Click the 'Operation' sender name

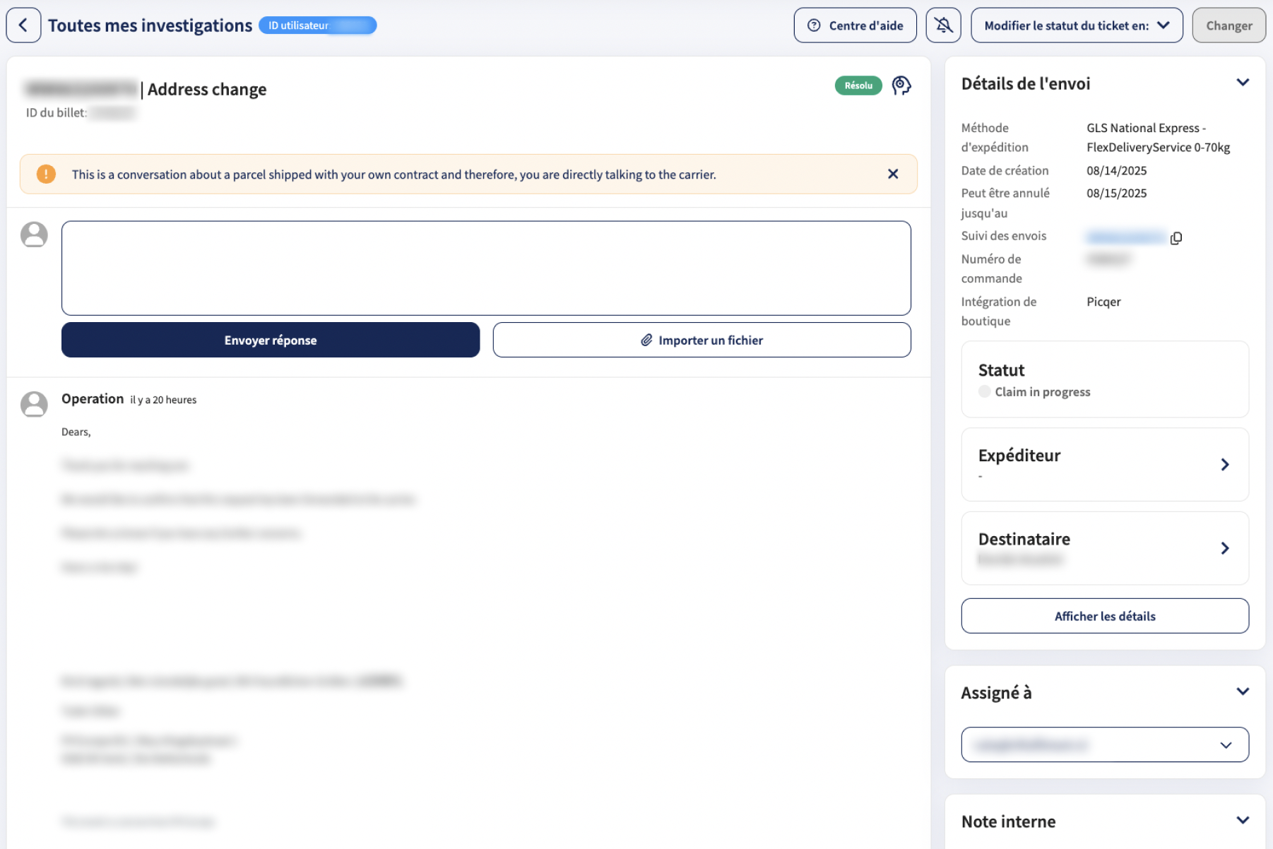coord(93,398)
